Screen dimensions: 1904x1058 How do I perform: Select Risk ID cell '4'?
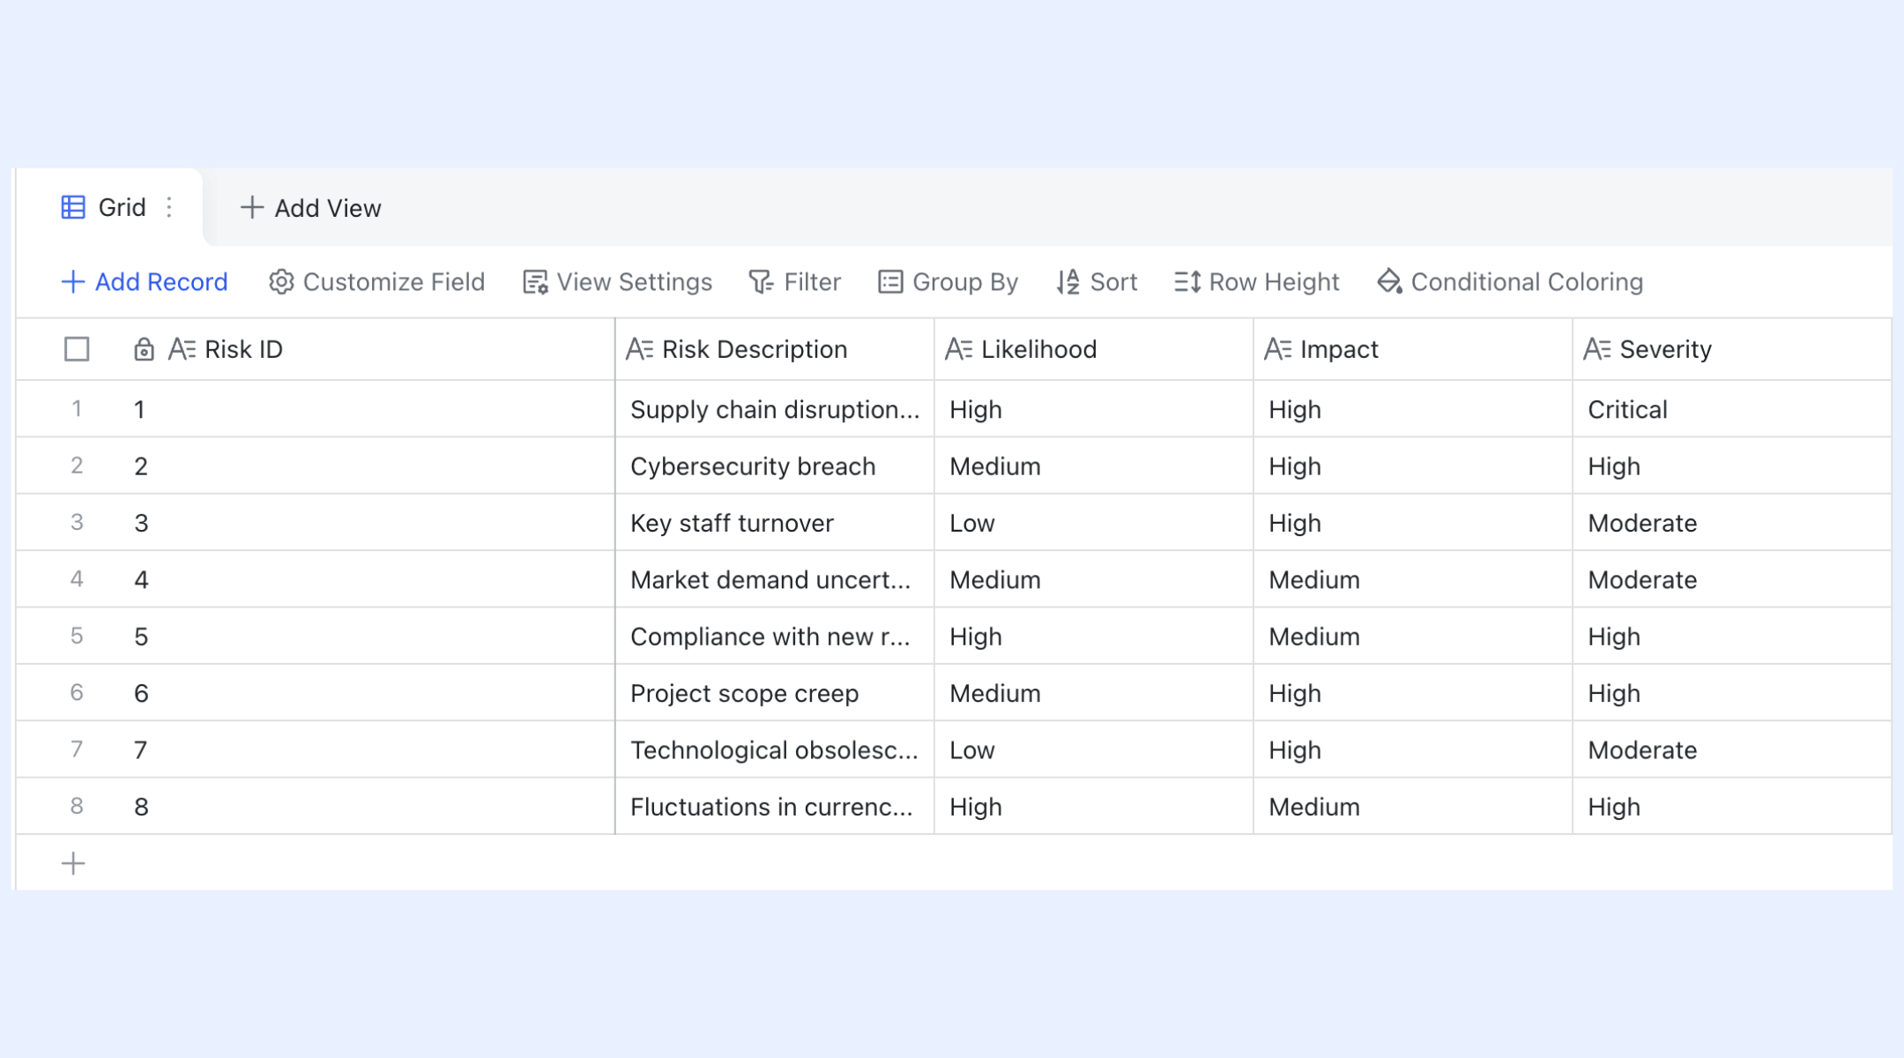[x=368, y=579]
